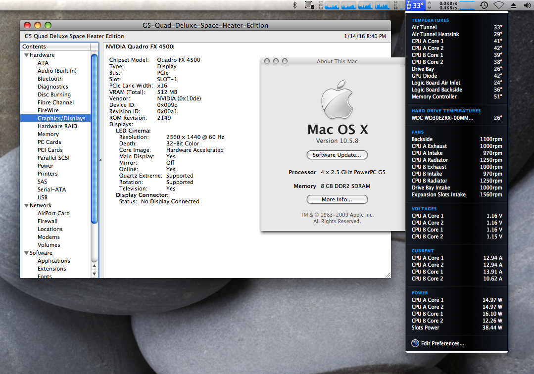534x374 pixels.
Task: Click the TMP 33° temperature menu item
Action: pyautogui.click(x=415, y=5)
